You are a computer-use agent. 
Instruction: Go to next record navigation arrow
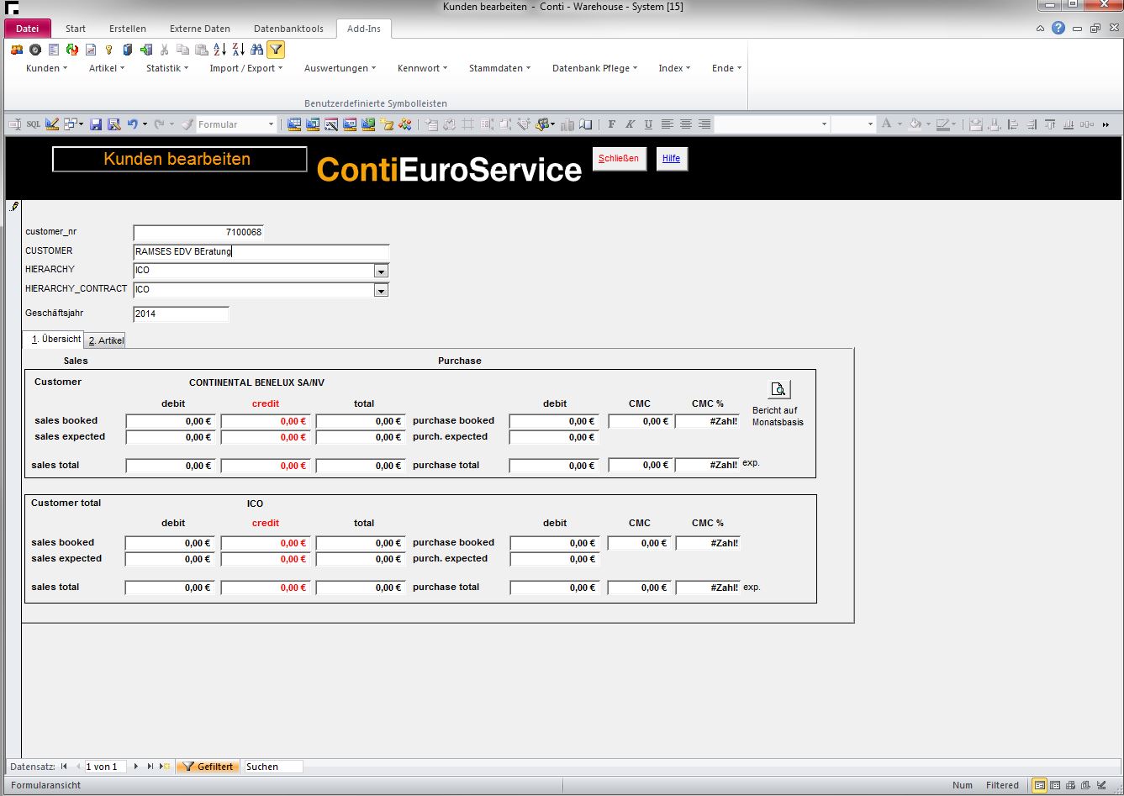click(x=136, y=767)
